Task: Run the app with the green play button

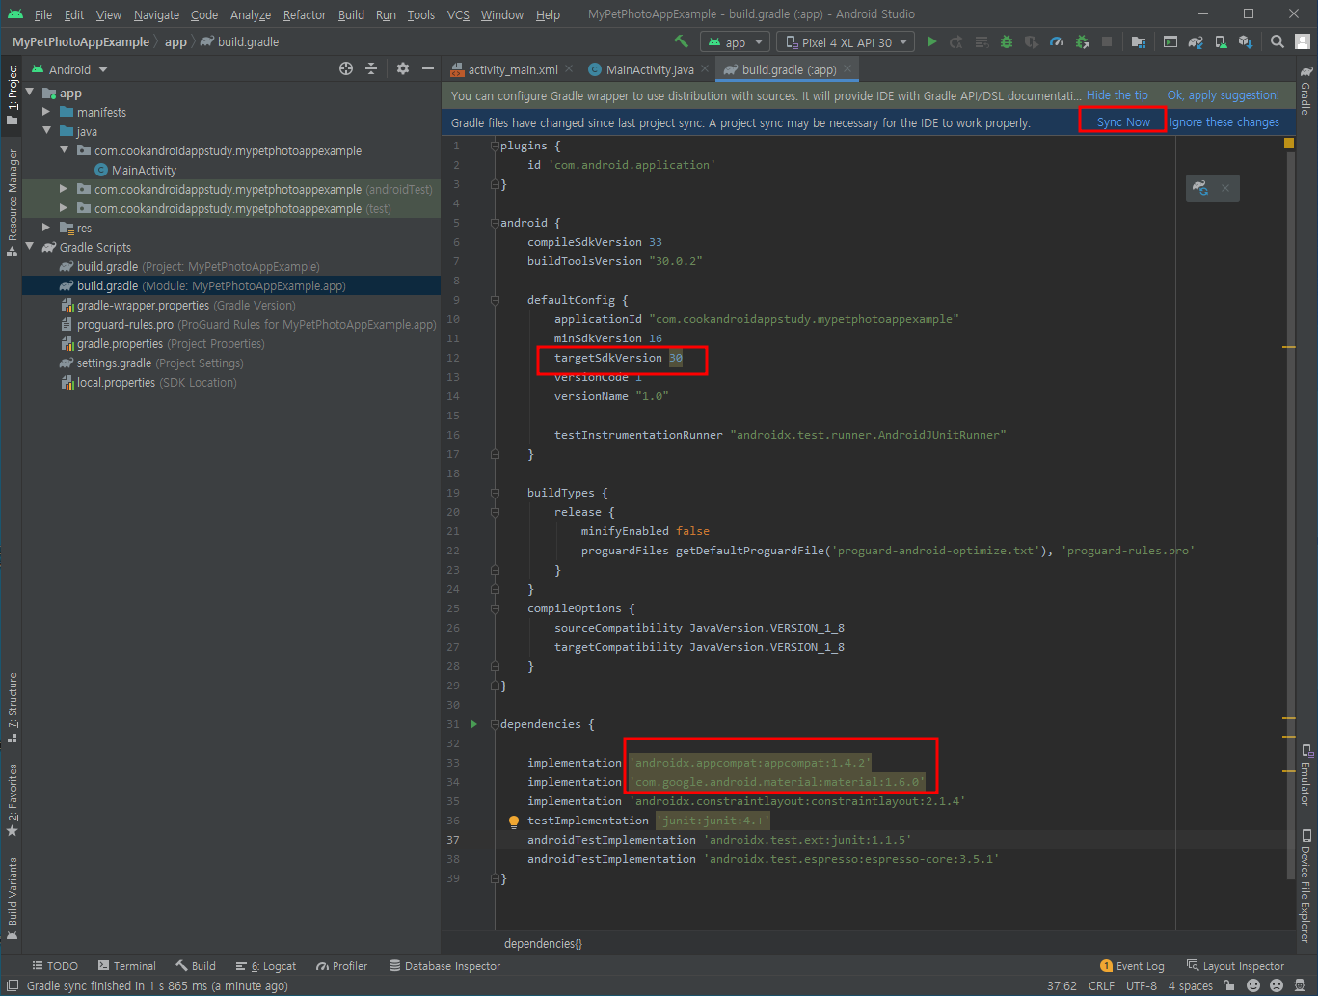Action: click(931, 41)
